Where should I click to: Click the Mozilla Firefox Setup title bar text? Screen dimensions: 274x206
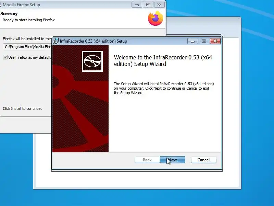pyautogui.click(x=21, y=5)
